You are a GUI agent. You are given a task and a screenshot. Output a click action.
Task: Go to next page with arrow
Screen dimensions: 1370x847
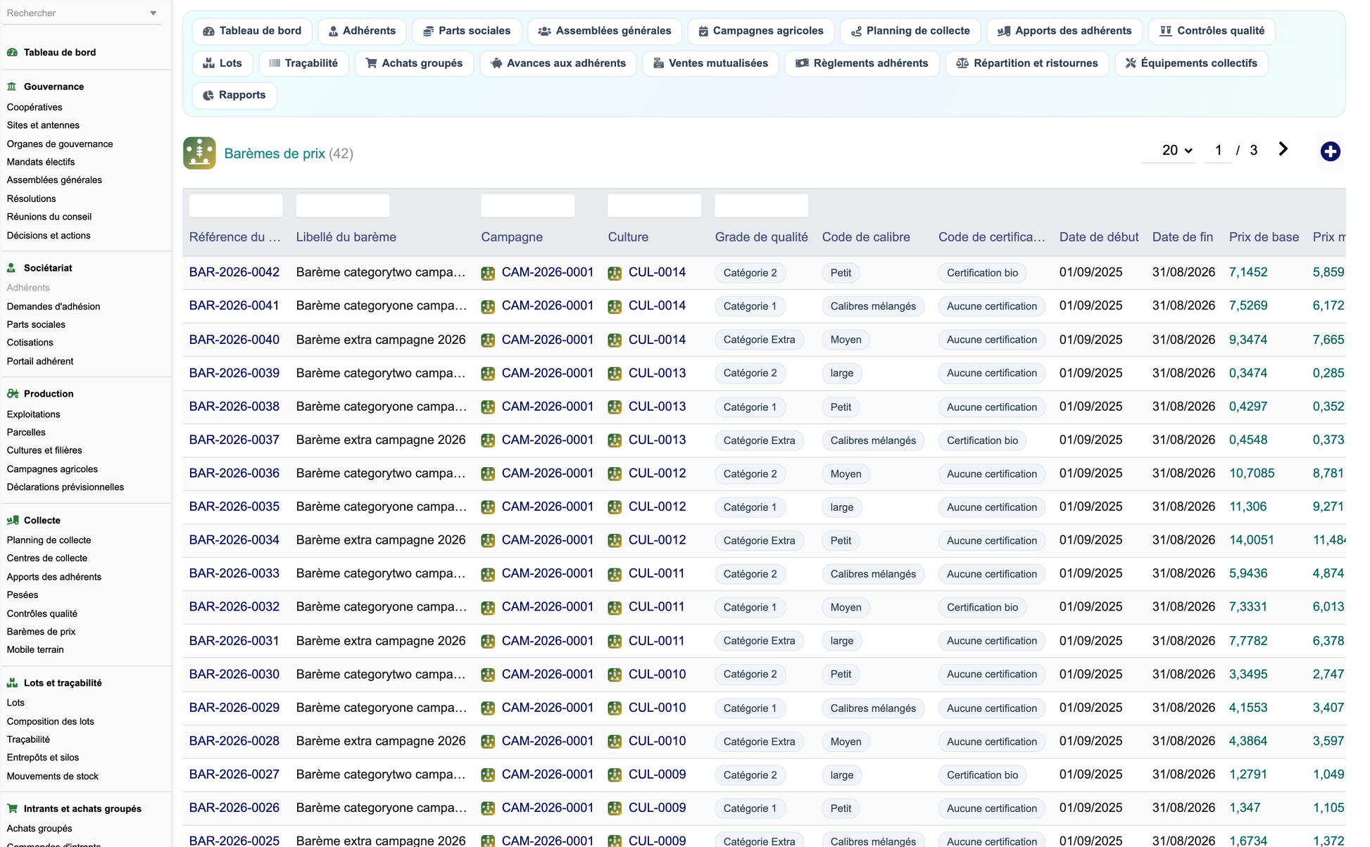click(x=1283, y=149)
